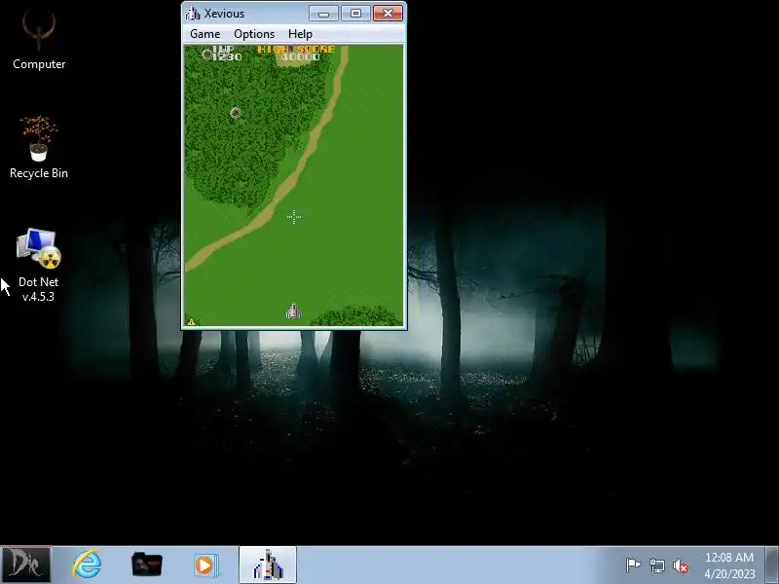
Task: Launch Internet Explorer from the taskbar
Action: pyautogui.click(x=87, y=565)
